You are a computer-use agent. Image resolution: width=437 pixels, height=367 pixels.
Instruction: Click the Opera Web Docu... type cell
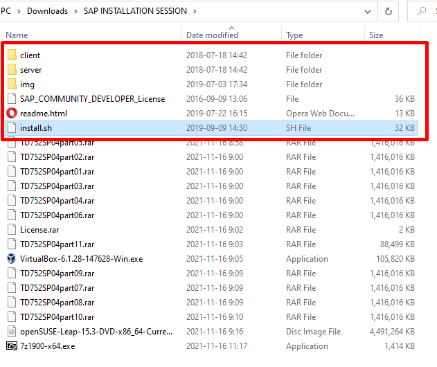(320, 114)
